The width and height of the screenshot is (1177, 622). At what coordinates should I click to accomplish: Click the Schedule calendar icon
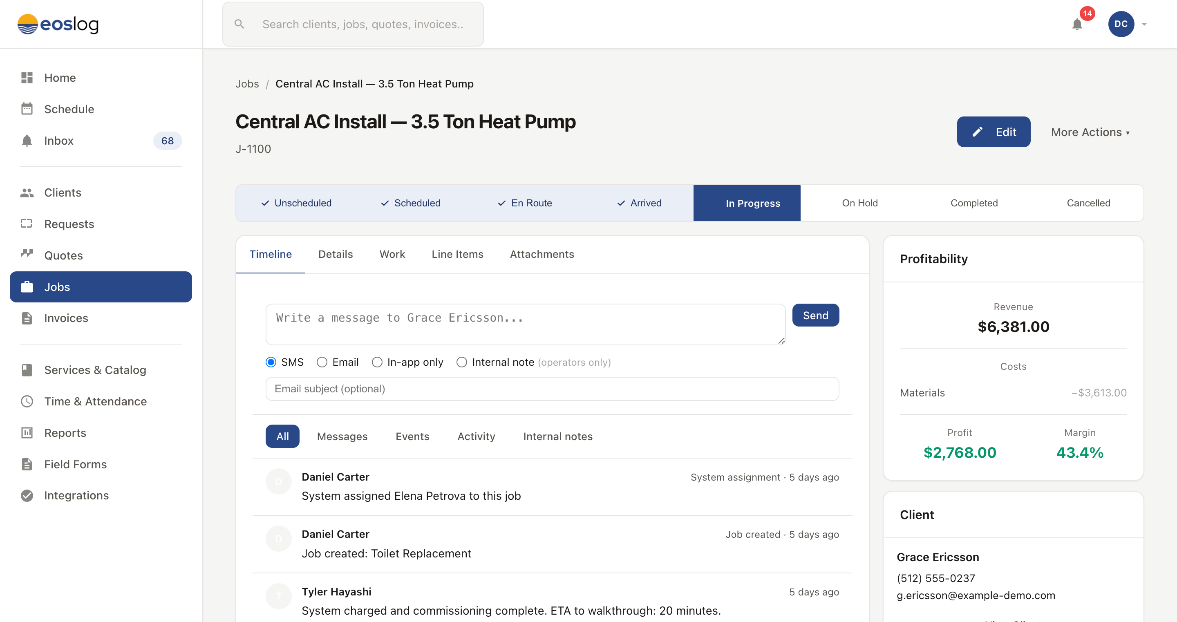pyautogui.click(x=27, y=109)
